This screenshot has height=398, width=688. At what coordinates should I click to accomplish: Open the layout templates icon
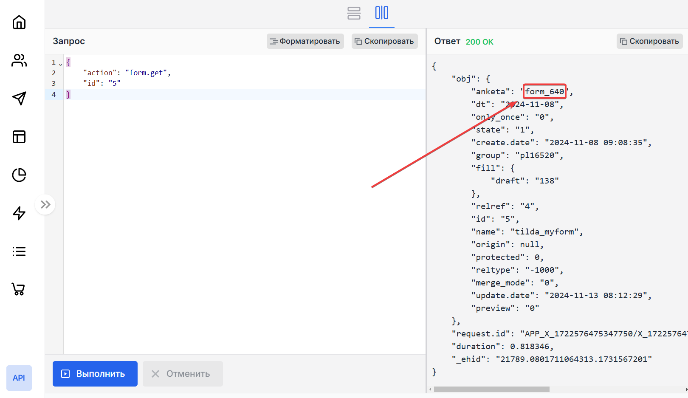click(x=19, y=137)
